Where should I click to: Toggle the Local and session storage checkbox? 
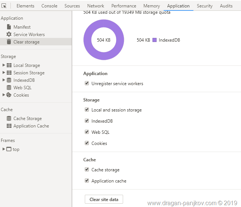(x=87, y=110)
